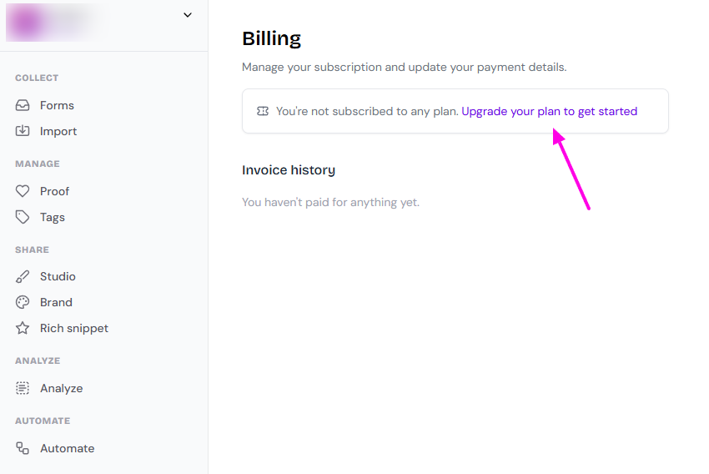Viewport: 709px width, 474px height.
Task: Click the Import download icon
Action: click(23, 131)
